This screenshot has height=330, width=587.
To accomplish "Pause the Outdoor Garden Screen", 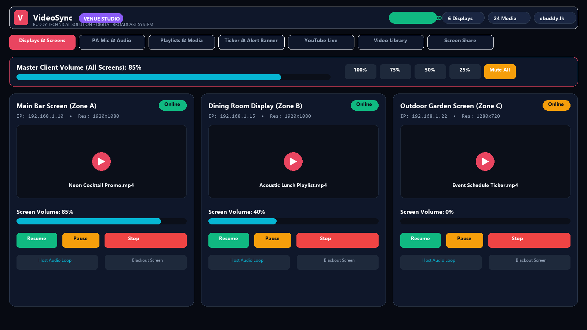I will (x=464, y=240).
